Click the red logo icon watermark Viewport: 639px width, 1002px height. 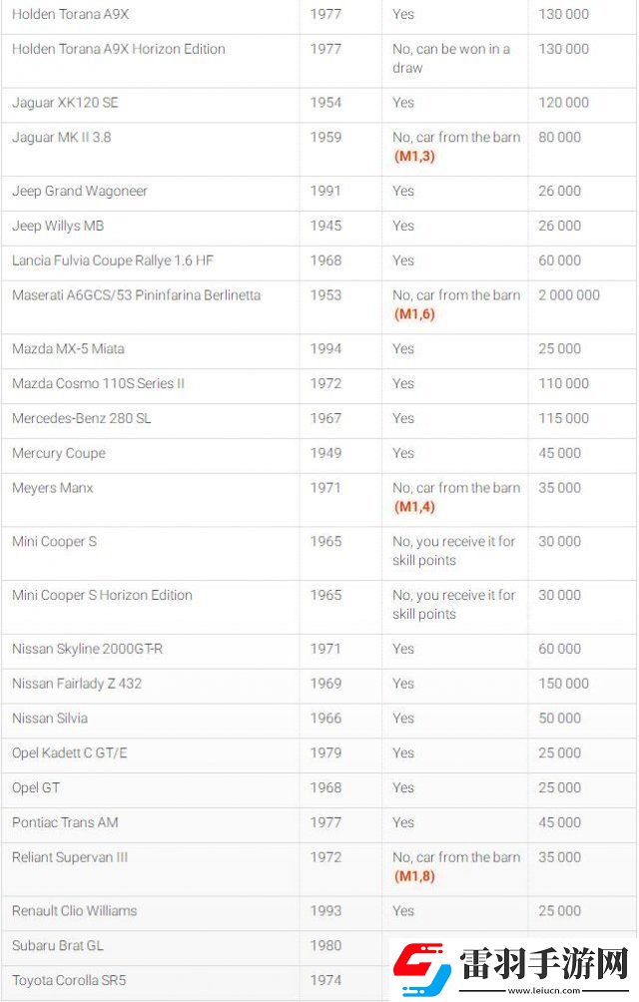422,966
